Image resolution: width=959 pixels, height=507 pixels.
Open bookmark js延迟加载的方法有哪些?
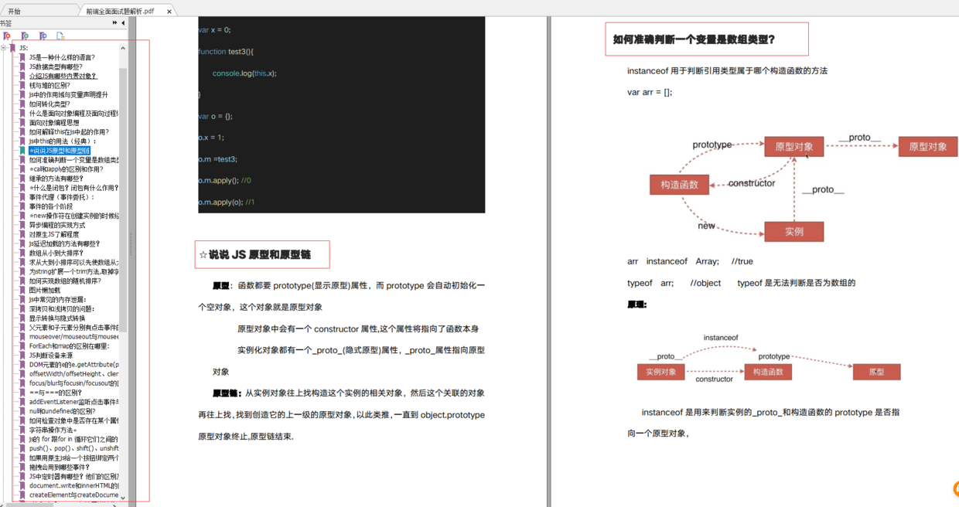pyautogui.click(x=65, y=243)
